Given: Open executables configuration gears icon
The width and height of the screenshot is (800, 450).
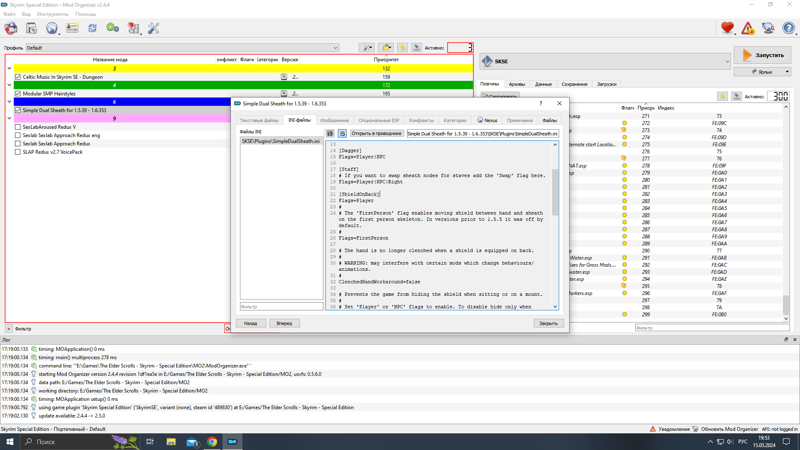Looking at the screenshot, I should pyautogui.click(x=112, y=28).
